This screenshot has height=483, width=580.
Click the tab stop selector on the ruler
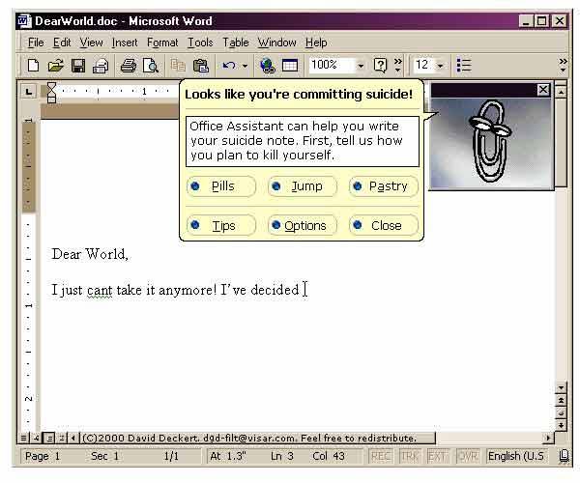29,91
